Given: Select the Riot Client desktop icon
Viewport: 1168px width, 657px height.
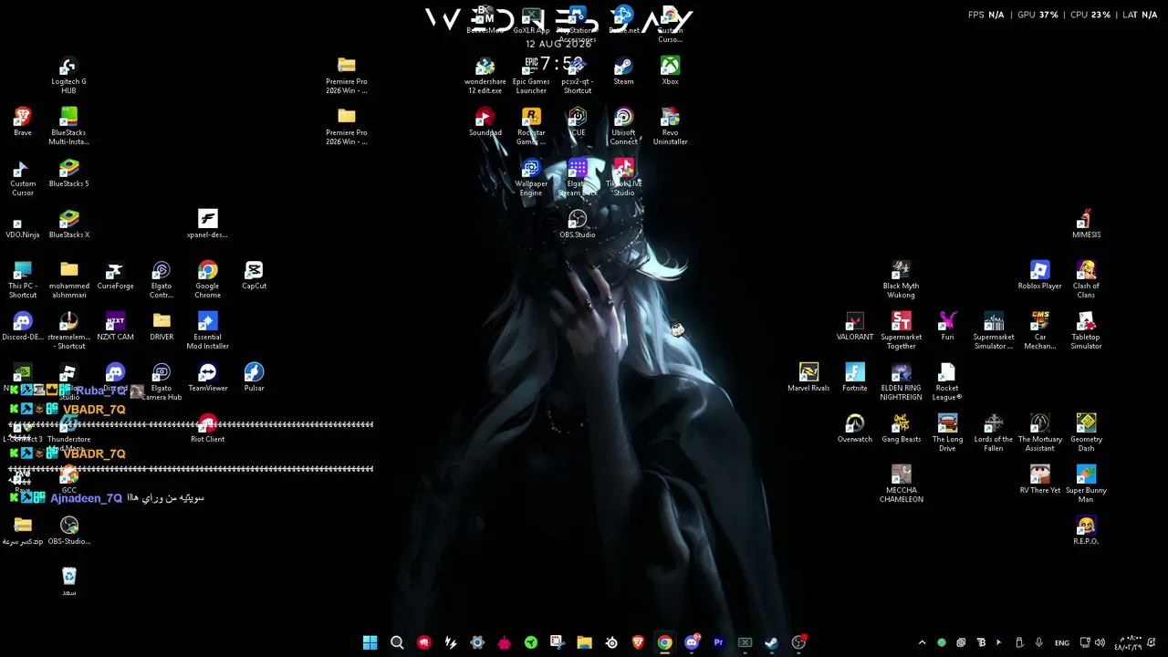Looking at the screenshot, I should tap(207, 429).
